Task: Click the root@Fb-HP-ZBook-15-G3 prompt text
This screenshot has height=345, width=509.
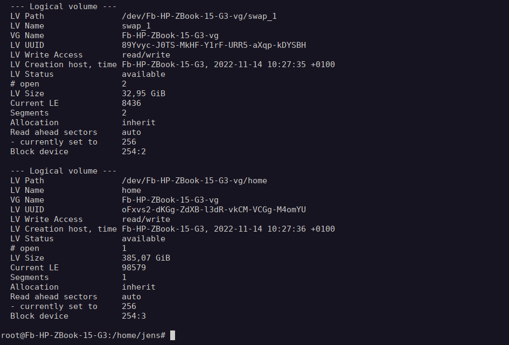Action: click(83, 335)
